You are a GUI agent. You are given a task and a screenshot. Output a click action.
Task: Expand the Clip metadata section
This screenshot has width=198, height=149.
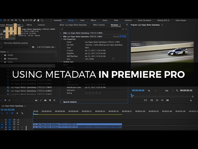pyautogui.click(x=61, y=33)
